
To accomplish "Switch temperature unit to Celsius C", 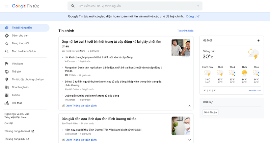I will [205, 91].
